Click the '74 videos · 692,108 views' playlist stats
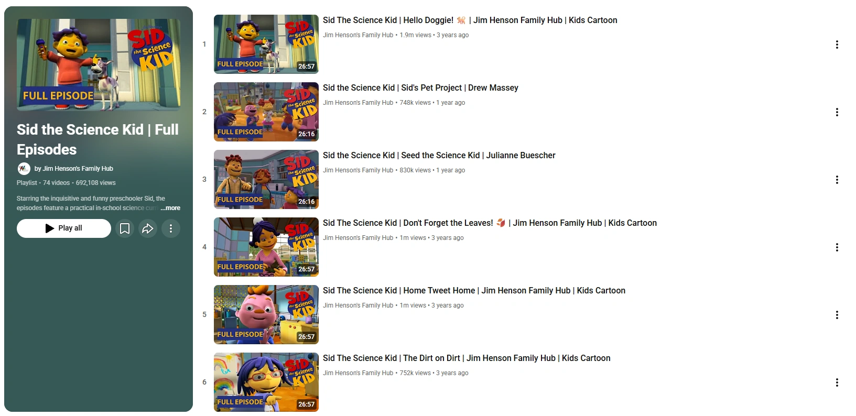 79,183
